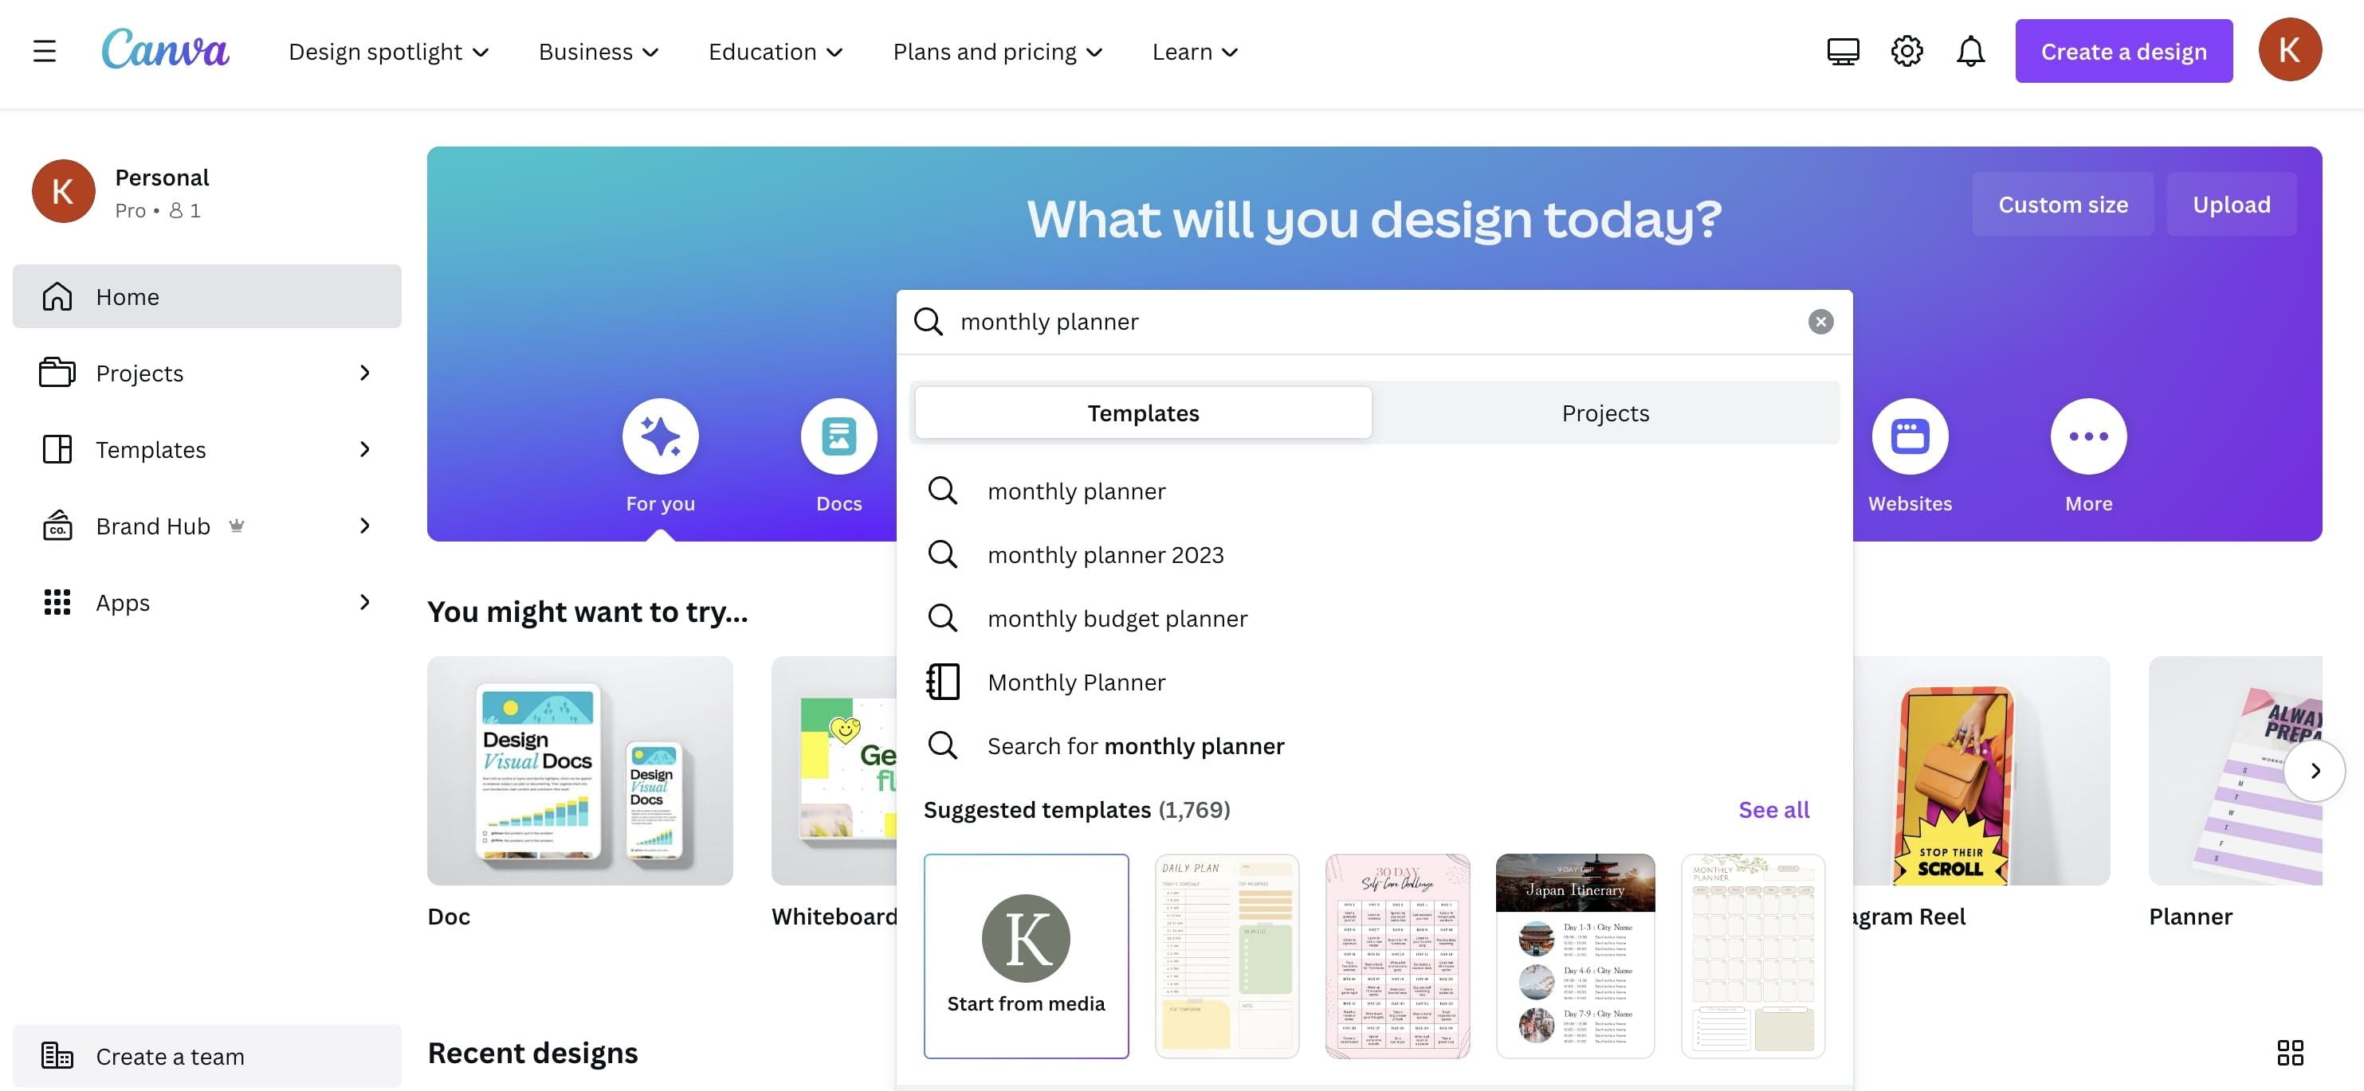Select the Japan Itinerary thumbnail template

[x=1576, y=956]
